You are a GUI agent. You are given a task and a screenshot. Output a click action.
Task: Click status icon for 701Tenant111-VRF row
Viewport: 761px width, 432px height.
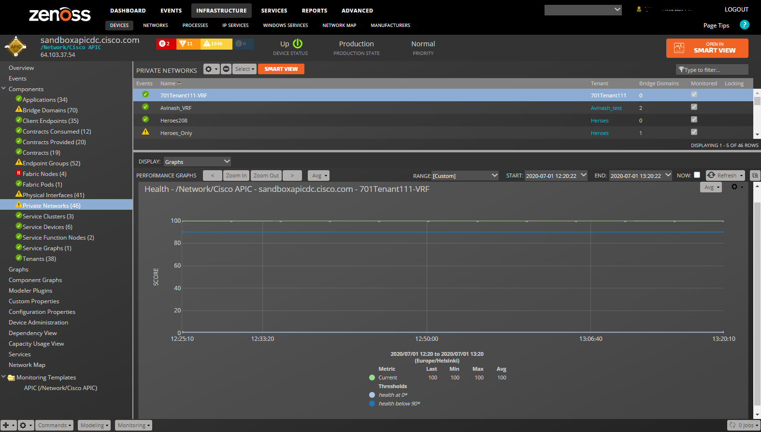pyautogui.click(x=145, y=94)
